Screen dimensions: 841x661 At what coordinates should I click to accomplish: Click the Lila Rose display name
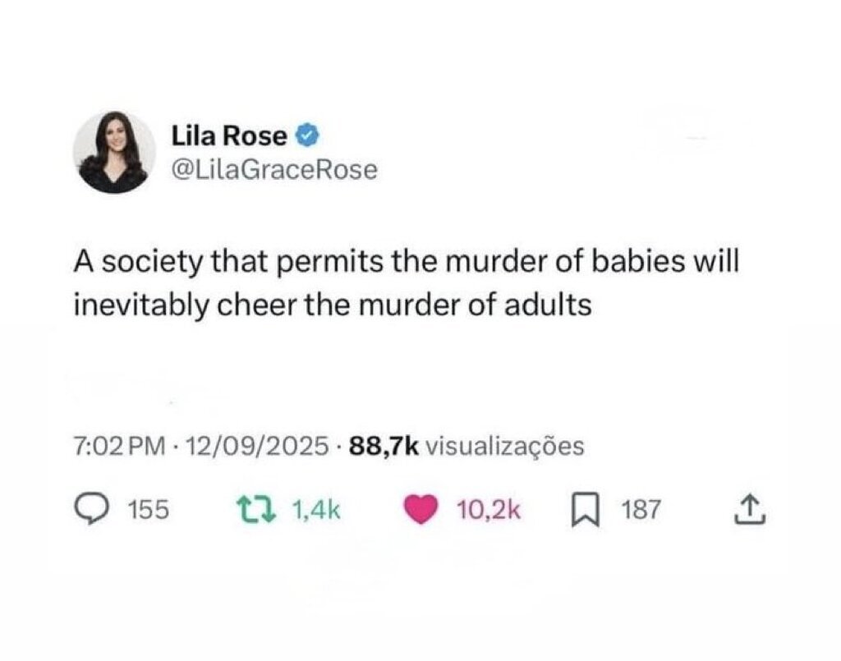(229, 135)
